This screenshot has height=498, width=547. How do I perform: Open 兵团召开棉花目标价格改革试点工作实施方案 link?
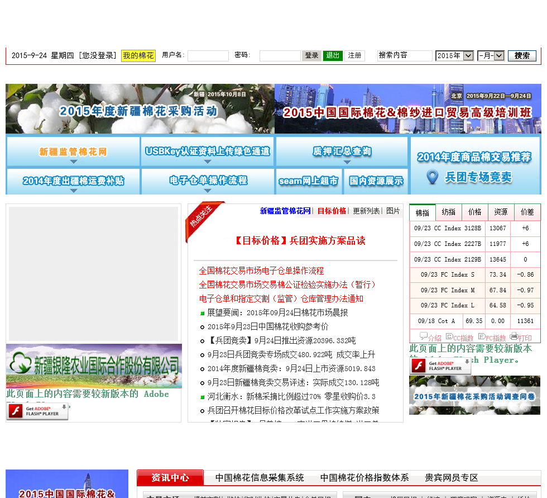(x=294, y=410)
